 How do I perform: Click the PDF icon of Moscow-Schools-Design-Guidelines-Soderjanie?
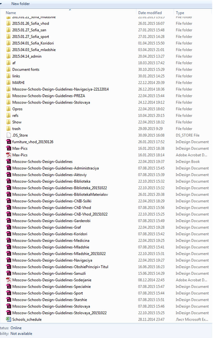[9, 280]
